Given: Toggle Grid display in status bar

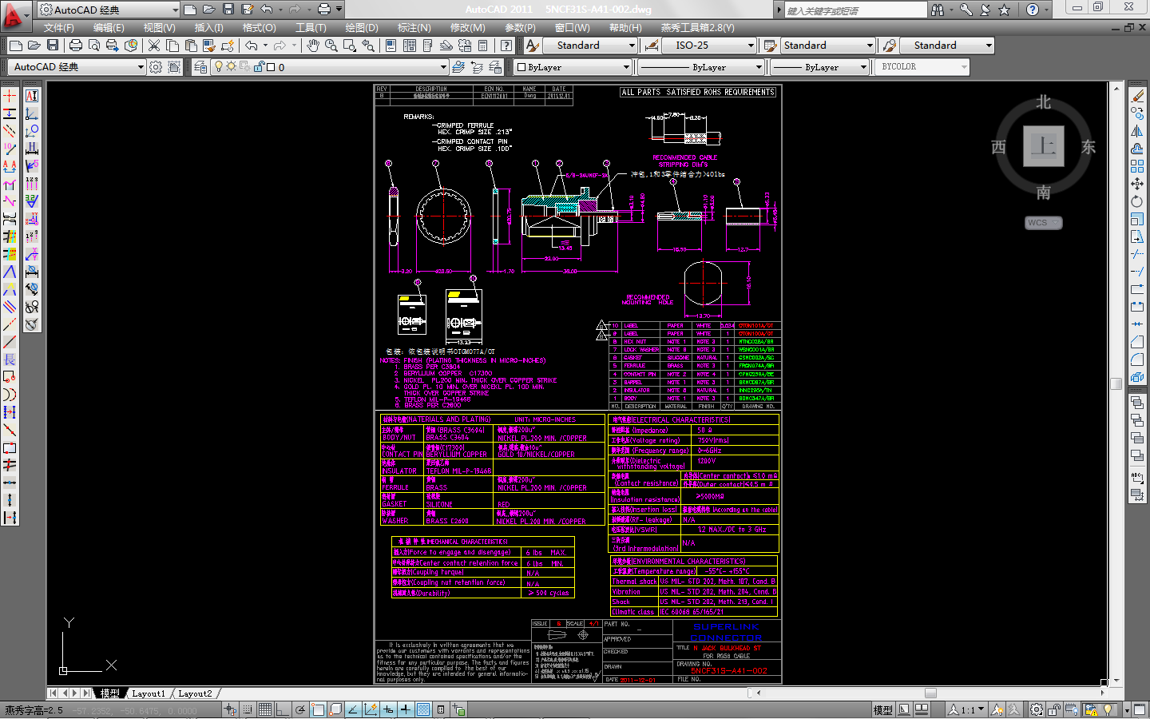Looking at the screenshot, I should (x=265, y=709).
